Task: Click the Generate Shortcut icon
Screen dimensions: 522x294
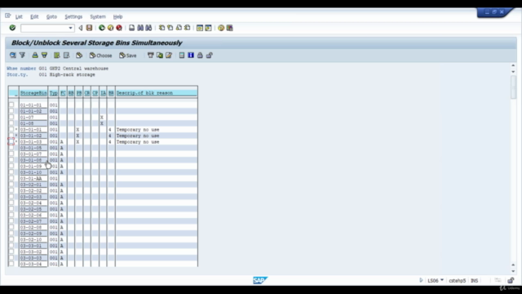Action: (208, 28)
